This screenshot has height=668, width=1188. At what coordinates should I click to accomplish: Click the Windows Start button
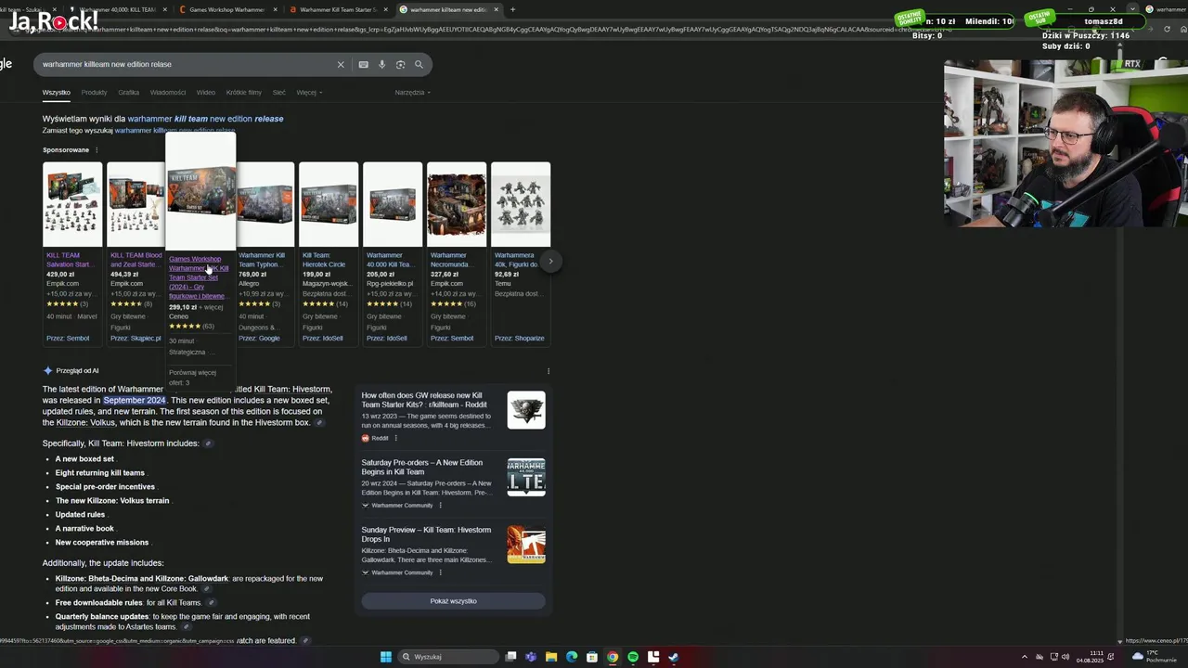(385, 657)
